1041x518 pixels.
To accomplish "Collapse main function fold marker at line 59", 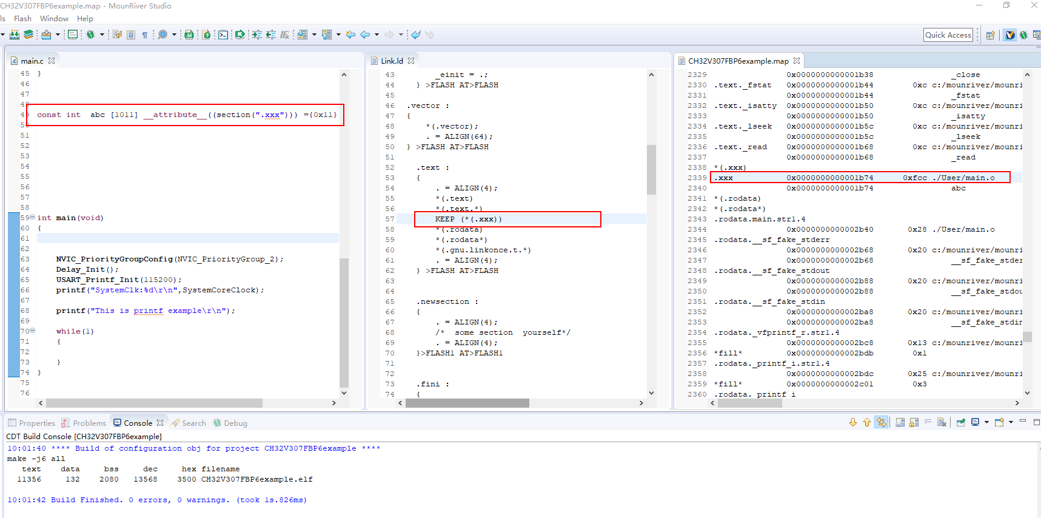I will coord(33,217).
